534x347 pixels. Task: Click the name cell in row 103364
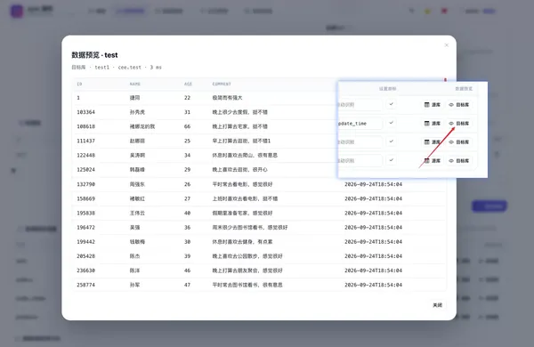[x=137, y=112]
